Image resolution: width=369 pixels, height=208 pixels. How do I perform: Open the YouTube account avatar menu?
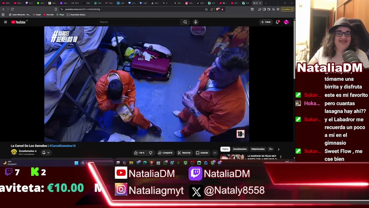[286, 22]
